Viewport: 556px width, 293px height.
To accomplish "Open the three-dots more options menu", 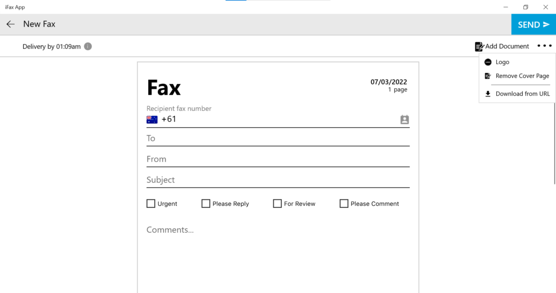I will pos(544,45).
